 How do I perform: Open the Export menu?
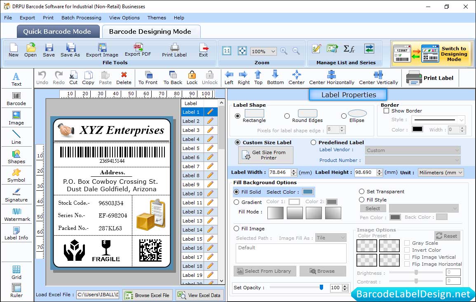[x=27, y=18]
